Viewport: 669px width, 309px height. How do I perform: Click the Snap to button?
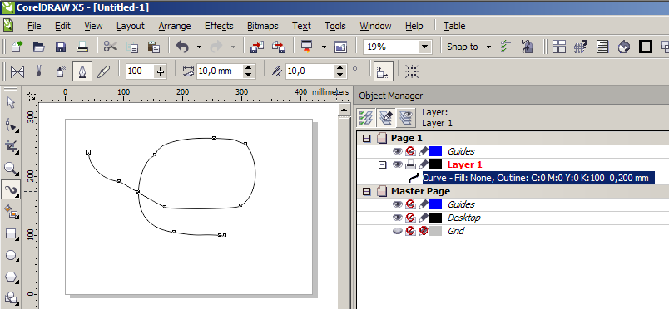(463, 47)
